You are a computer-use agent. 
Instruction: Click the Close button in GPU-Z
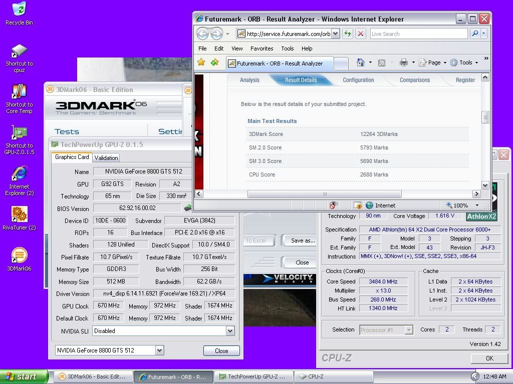coord(221,350)
